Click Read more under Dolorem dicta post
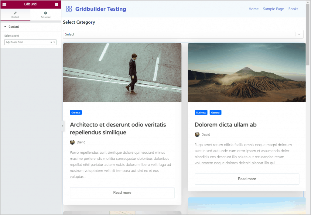The width and height of the screenshot is (311, 215). pos(247,179)
